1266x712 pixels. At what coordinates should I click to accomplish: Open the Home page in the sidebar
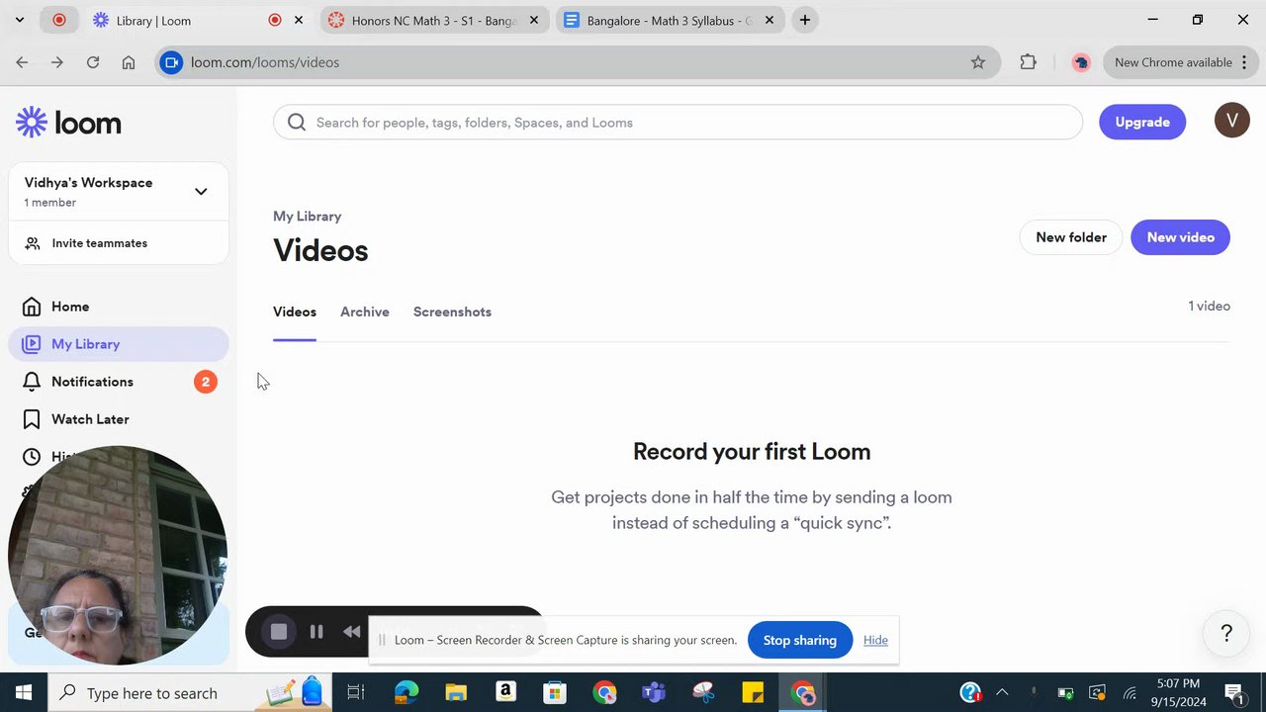point(119,307)
